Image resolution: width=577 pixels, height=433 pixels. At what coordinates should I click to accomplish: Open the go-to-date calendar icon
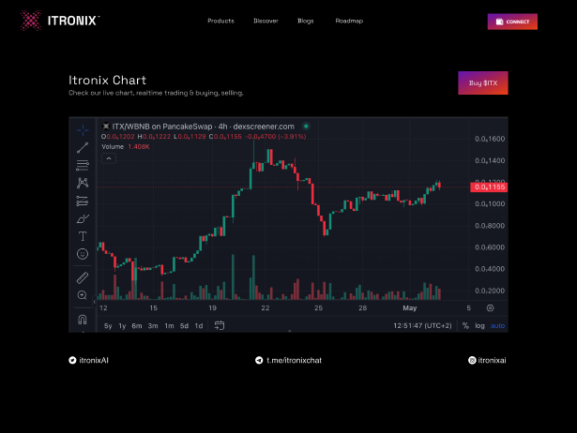pos(220,325)
